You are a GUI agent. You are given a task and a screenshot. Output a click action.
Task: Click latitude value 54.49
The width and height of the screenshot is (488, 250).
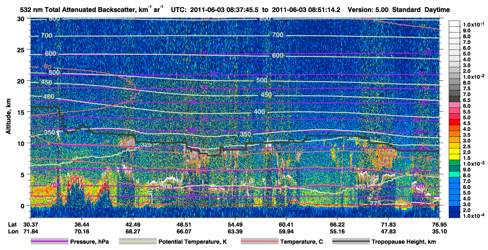point(235,224)
